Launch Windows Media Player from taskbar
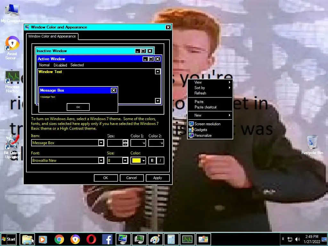The height and width of the screenshot is (246, 328). [43, 239]
